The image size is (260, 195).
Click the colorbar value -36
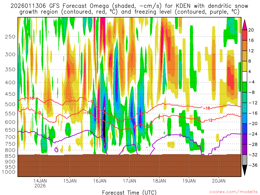(x=253, y=165)
